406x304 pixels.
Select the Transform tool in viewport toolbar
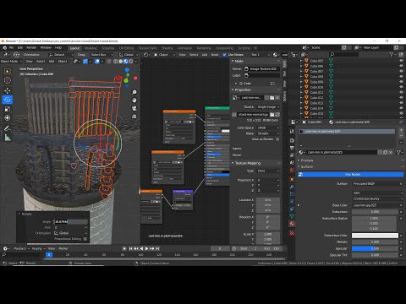click(8, 118)
